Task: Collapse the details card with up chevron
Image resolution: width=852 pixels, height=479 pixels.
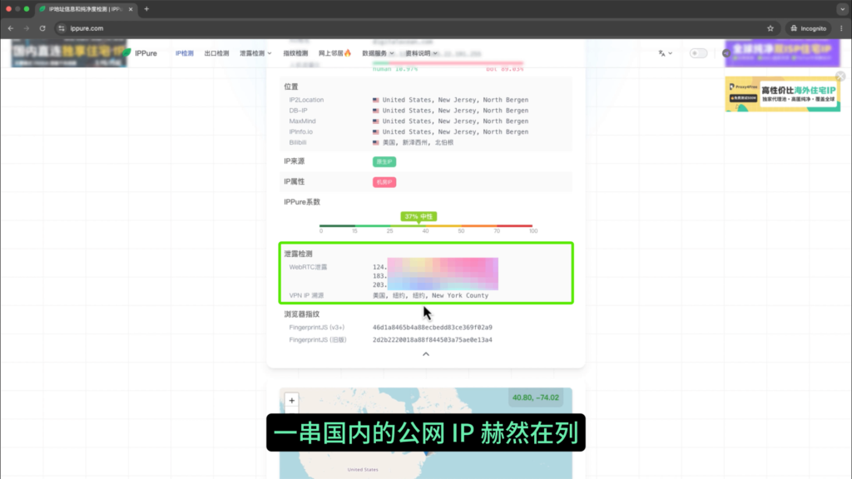Action: click(426, 354)
